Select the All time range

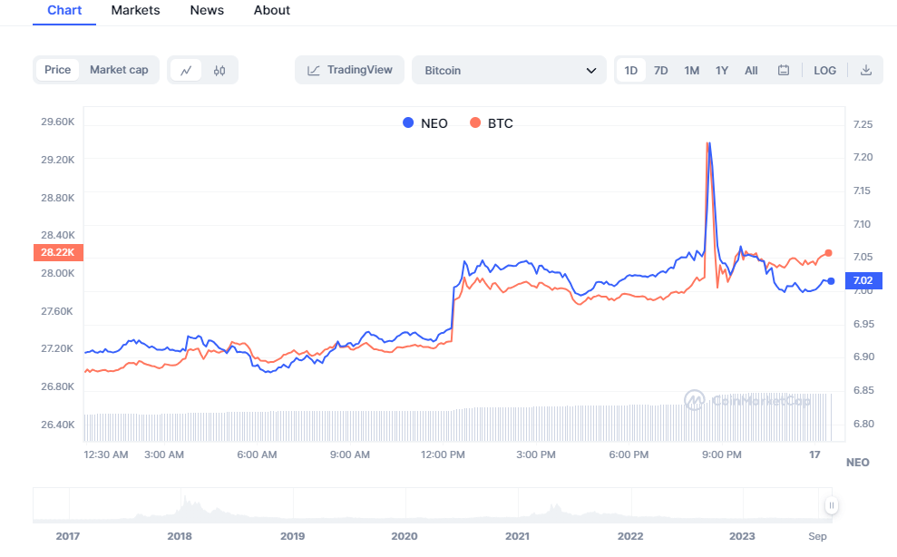pyautogui.click(x=751, y=71)
